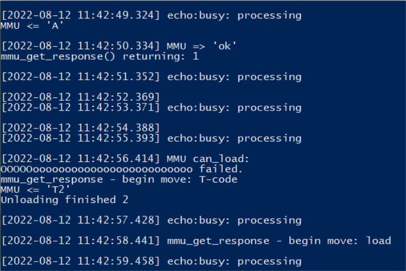
Task: Click the MMU <= 'A' line
Action: point(33,25)
